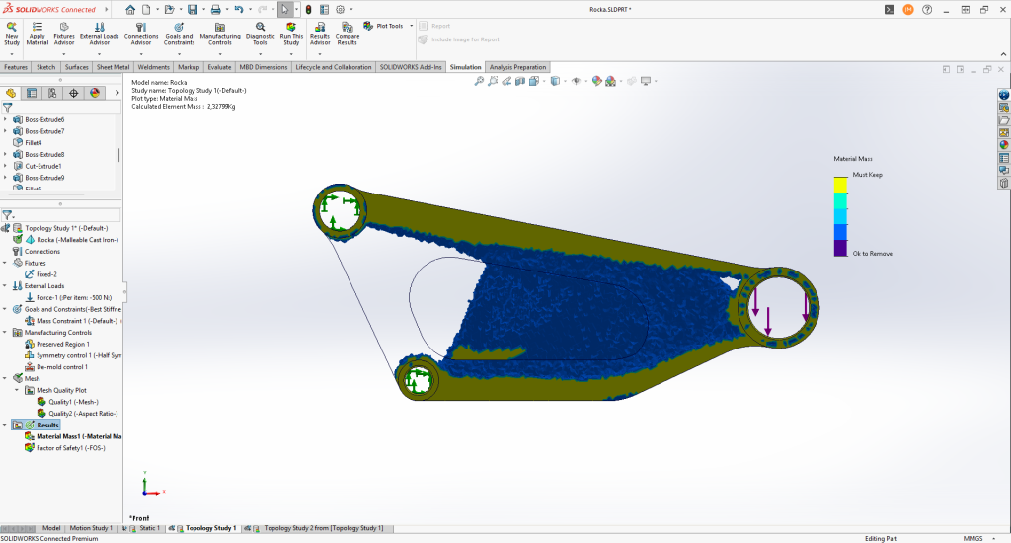This screenshot has width=1011, height=543.
Task: Select Factor of Safety1 result
Action: [70, 448]
